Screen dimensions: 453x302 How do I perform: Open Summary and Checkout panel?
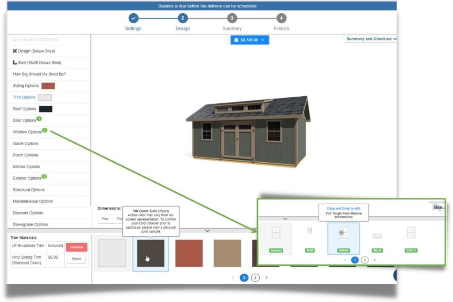click(369, 39)
